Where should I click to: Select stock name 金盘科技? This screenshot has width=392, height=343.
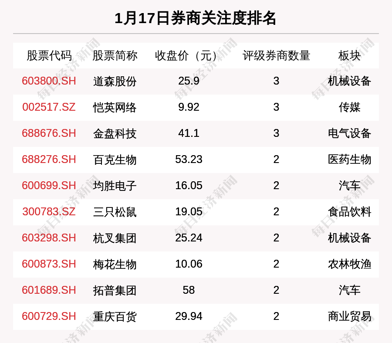(x=115, y=133)
